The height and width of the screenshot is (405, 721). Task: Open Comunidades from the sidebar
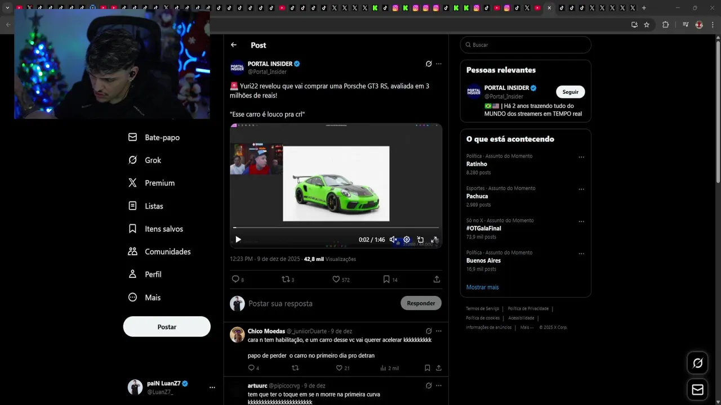(x=159, y=251)
